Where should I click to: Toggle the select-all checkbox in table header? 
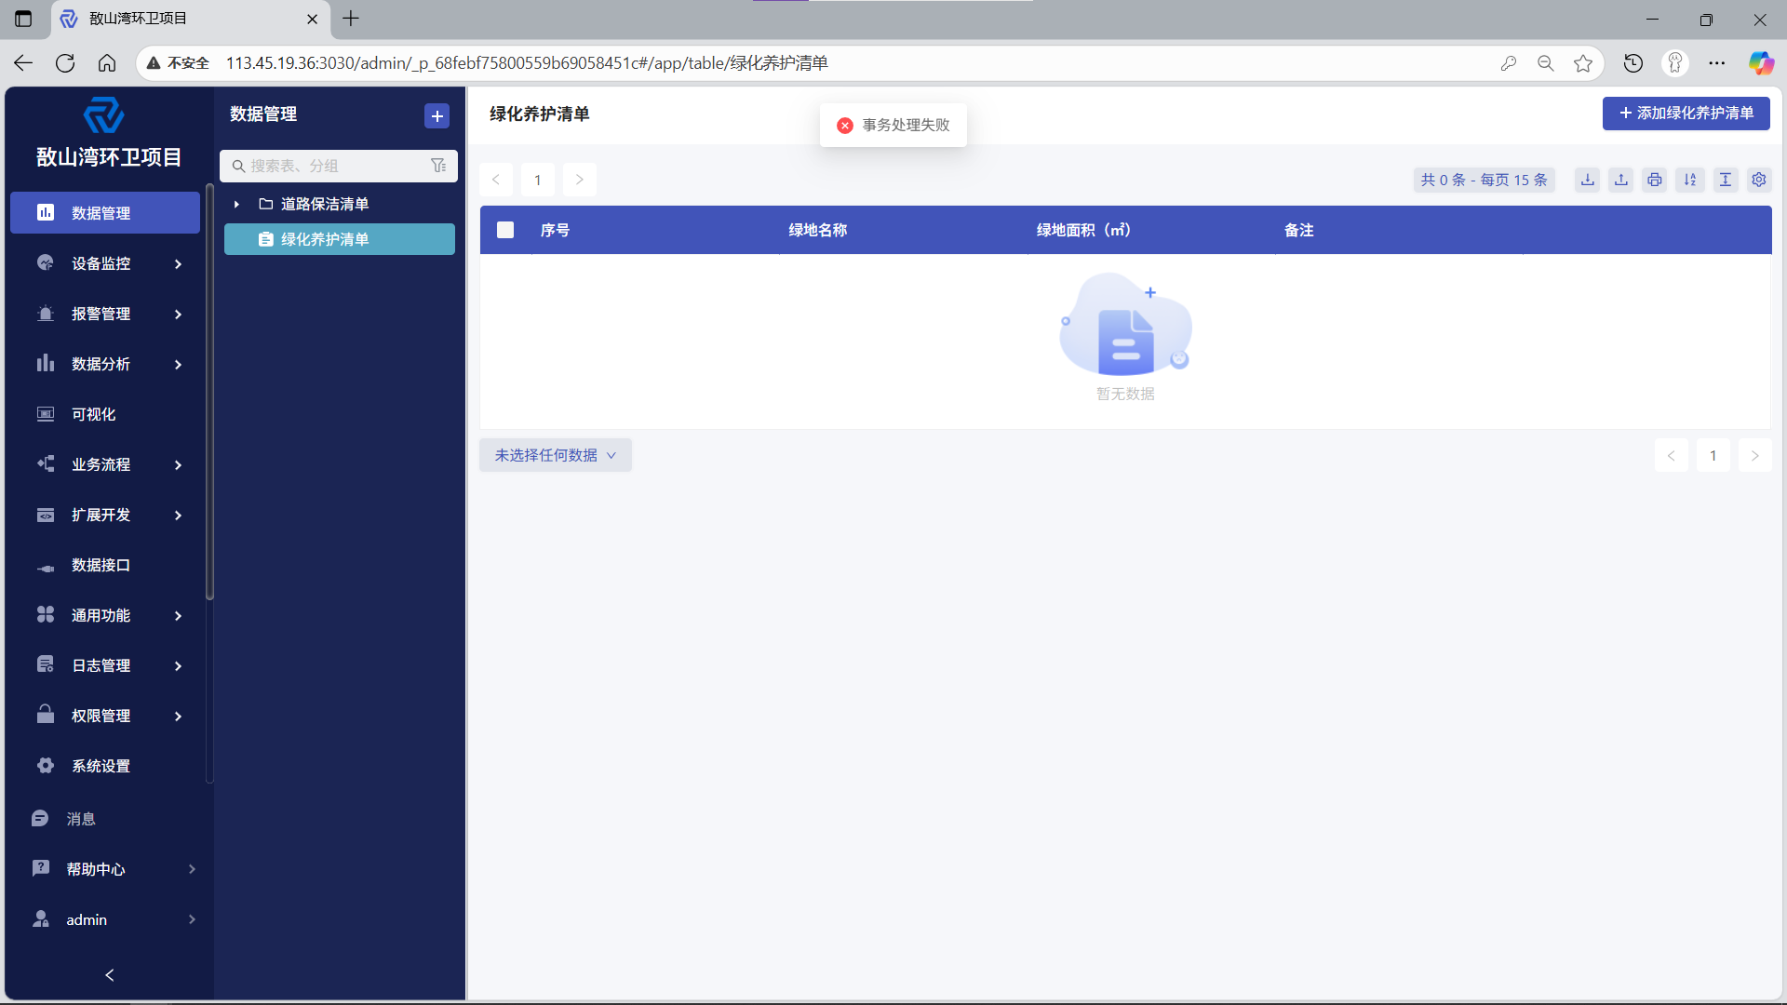coord(505,230)
